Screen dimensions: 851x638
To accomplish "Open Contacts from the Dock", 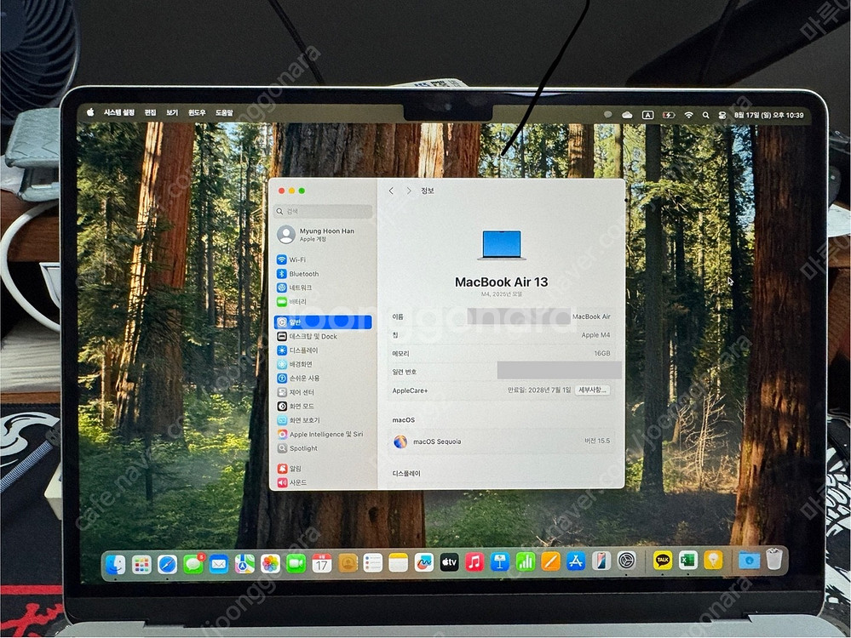I will click(x=348, y=564).
